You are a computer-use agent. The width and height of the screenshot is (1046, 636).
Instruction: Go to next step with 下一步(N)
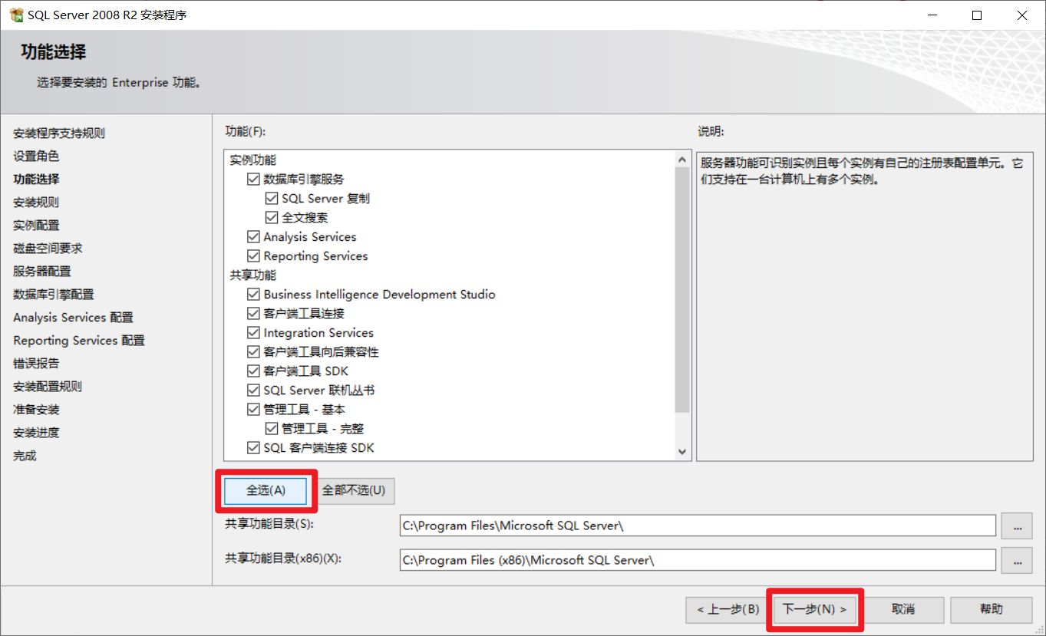pyautogui.click(x=814, y=609)
